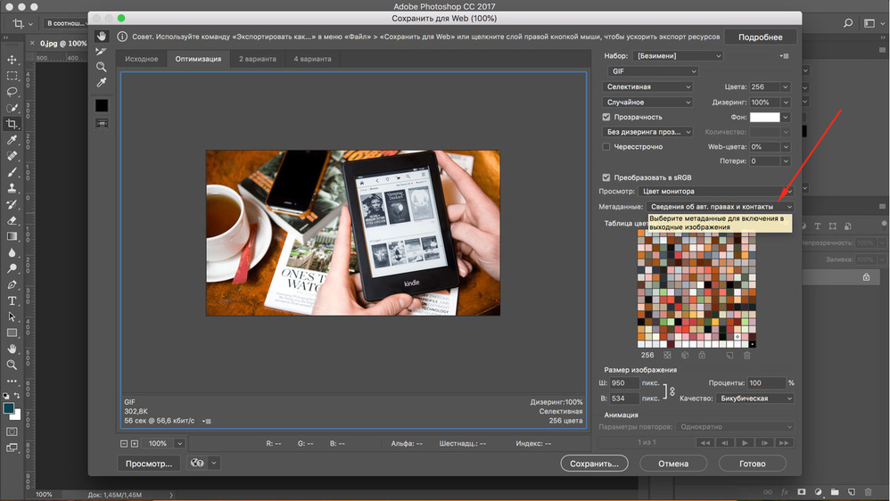Select the Quick Selection tool
The width and height of the screenshot is (890, 501).
tap(12, 108)
